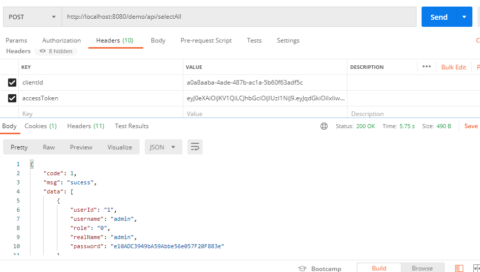Uncheck the clientId header checkbox

click(x=12, y=83)
